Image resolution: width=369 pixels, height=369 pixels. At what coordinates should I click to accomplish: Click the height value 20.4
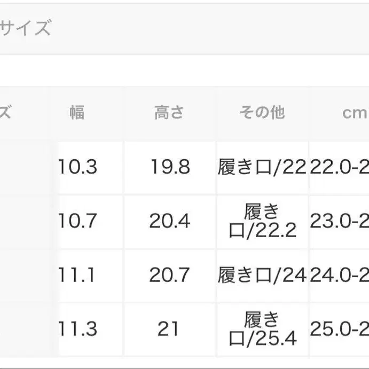[170, 221]
